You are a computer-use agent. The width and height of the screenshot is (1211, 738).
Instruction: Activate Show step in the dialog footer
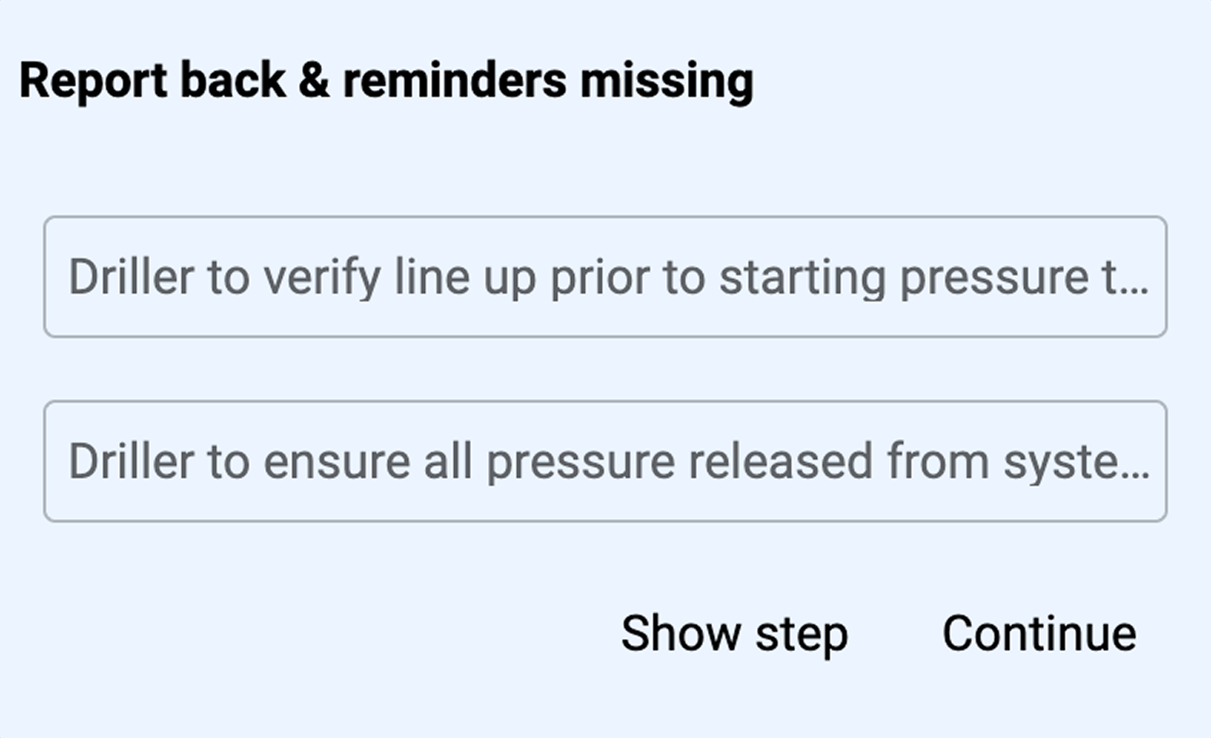click(x=734, y=633)
